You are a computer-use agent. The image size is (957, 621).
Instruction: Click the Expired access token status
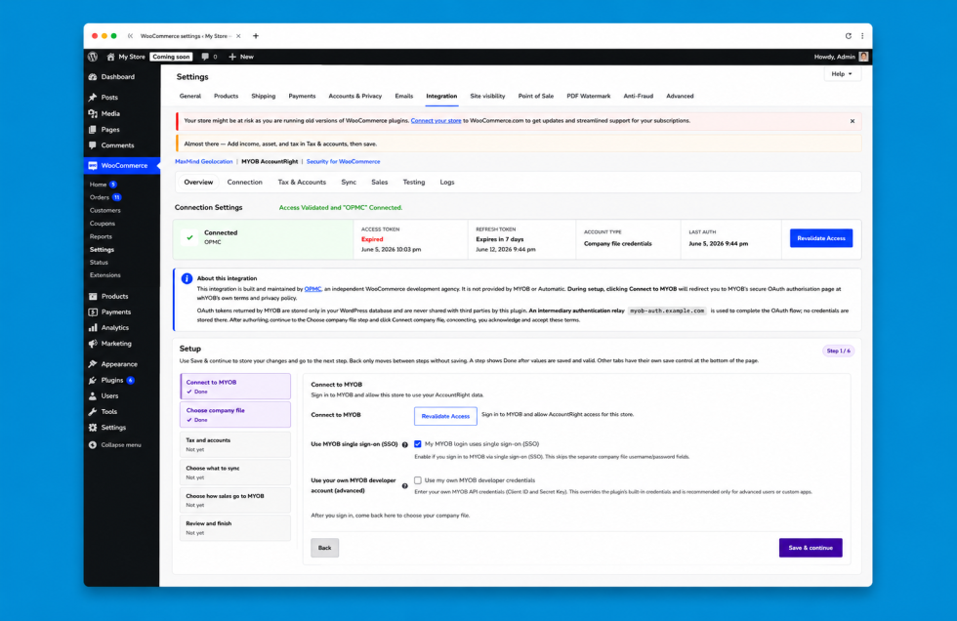coord(372,239)
